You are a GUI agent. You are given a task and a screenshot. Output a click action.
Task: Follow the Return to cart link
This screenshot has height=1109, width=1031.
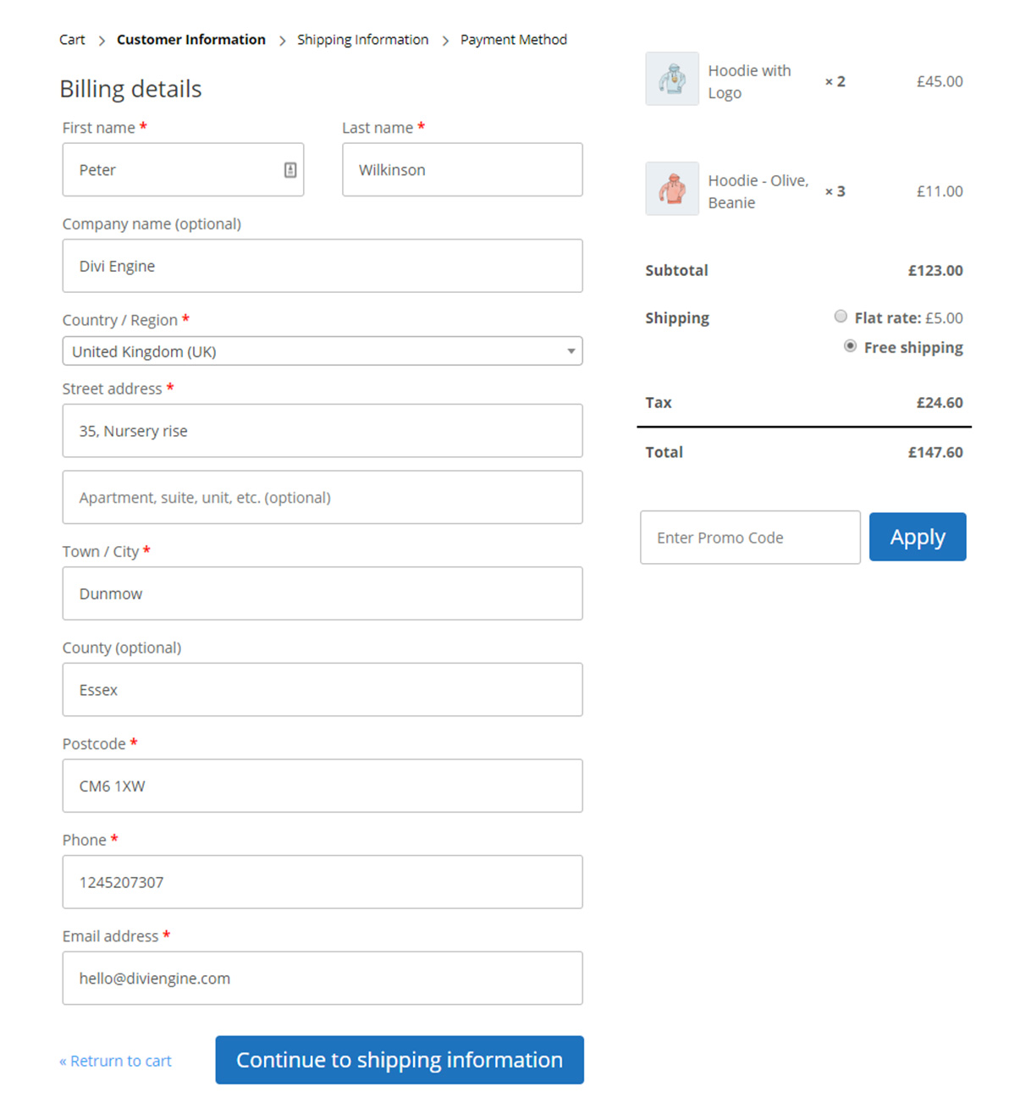(x=115, y=1061)
